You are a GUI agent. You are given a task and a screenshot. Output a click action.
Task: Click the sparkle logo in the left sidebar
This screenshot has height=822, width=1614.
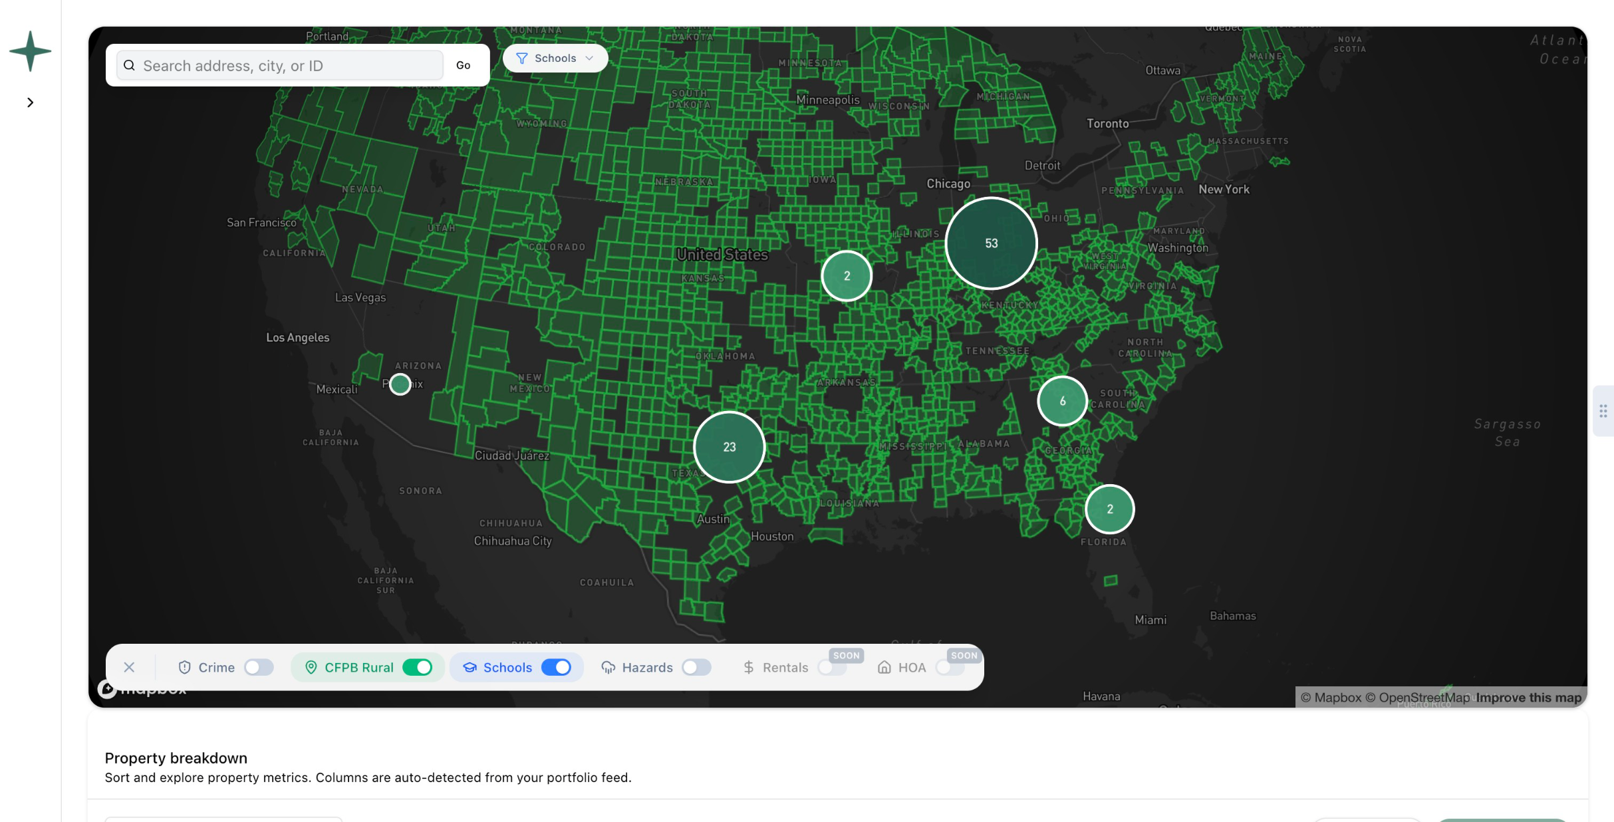pyautogui.click(x=30, y=51)
